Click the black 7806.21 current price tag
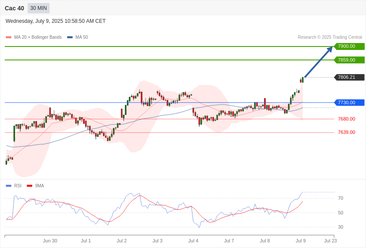This screenshot has width=366, height=248. coord(350,77)
